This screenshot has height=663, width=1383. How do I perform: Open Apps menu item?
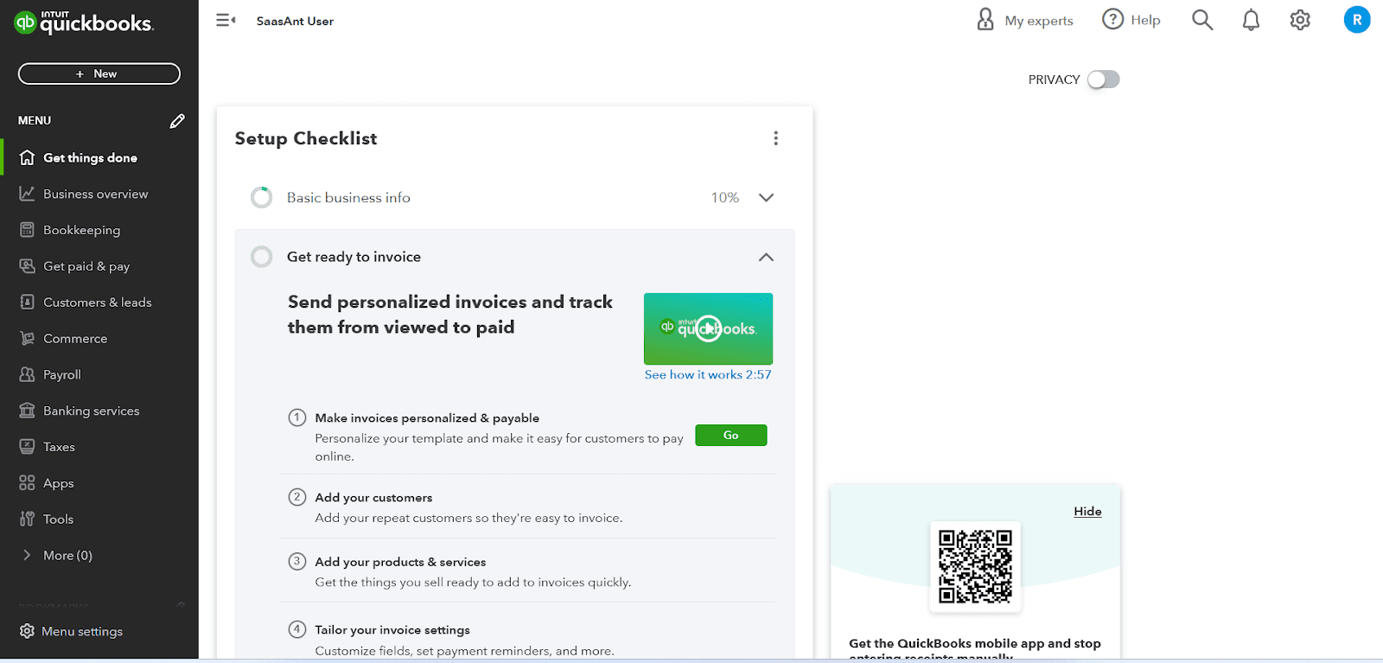[x=59, y=483]
